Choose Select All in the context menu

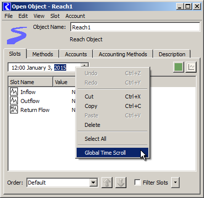[112, 139]
